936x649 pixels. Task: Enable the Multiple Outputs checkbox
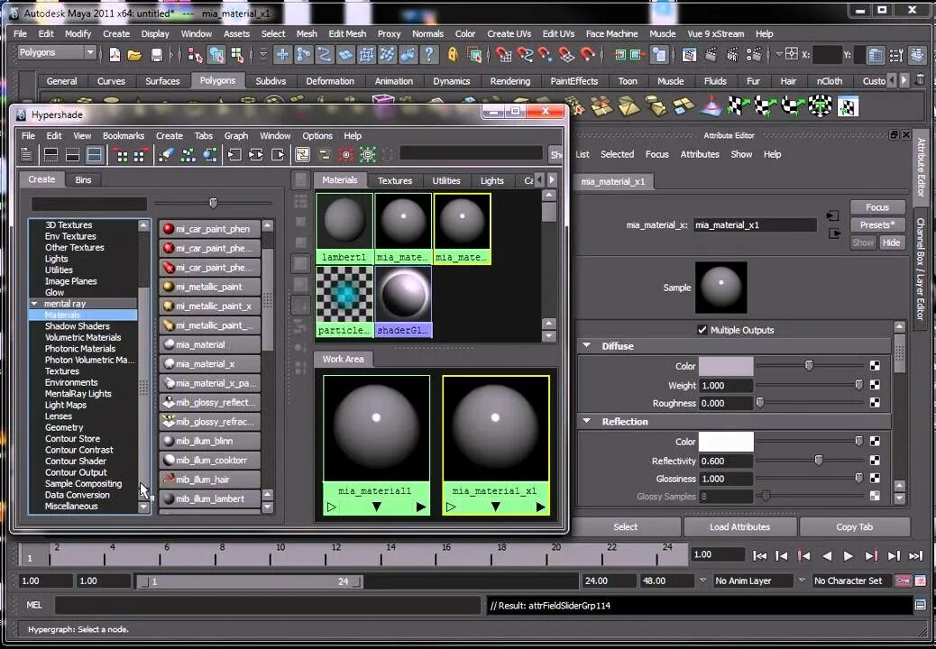pos(702,329)
